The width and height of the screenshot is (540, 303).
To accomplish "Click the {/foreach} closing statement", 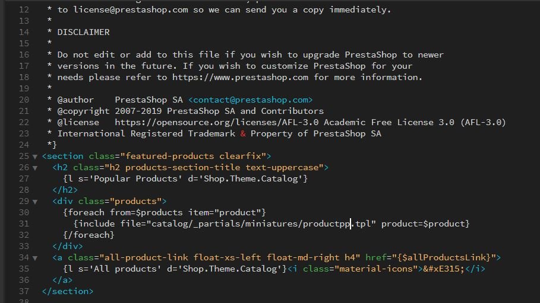I will pyautogui.click(x=89, y=235).
